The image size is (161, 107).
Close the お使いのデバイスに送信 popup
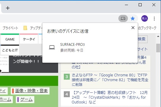click(133, 28)
